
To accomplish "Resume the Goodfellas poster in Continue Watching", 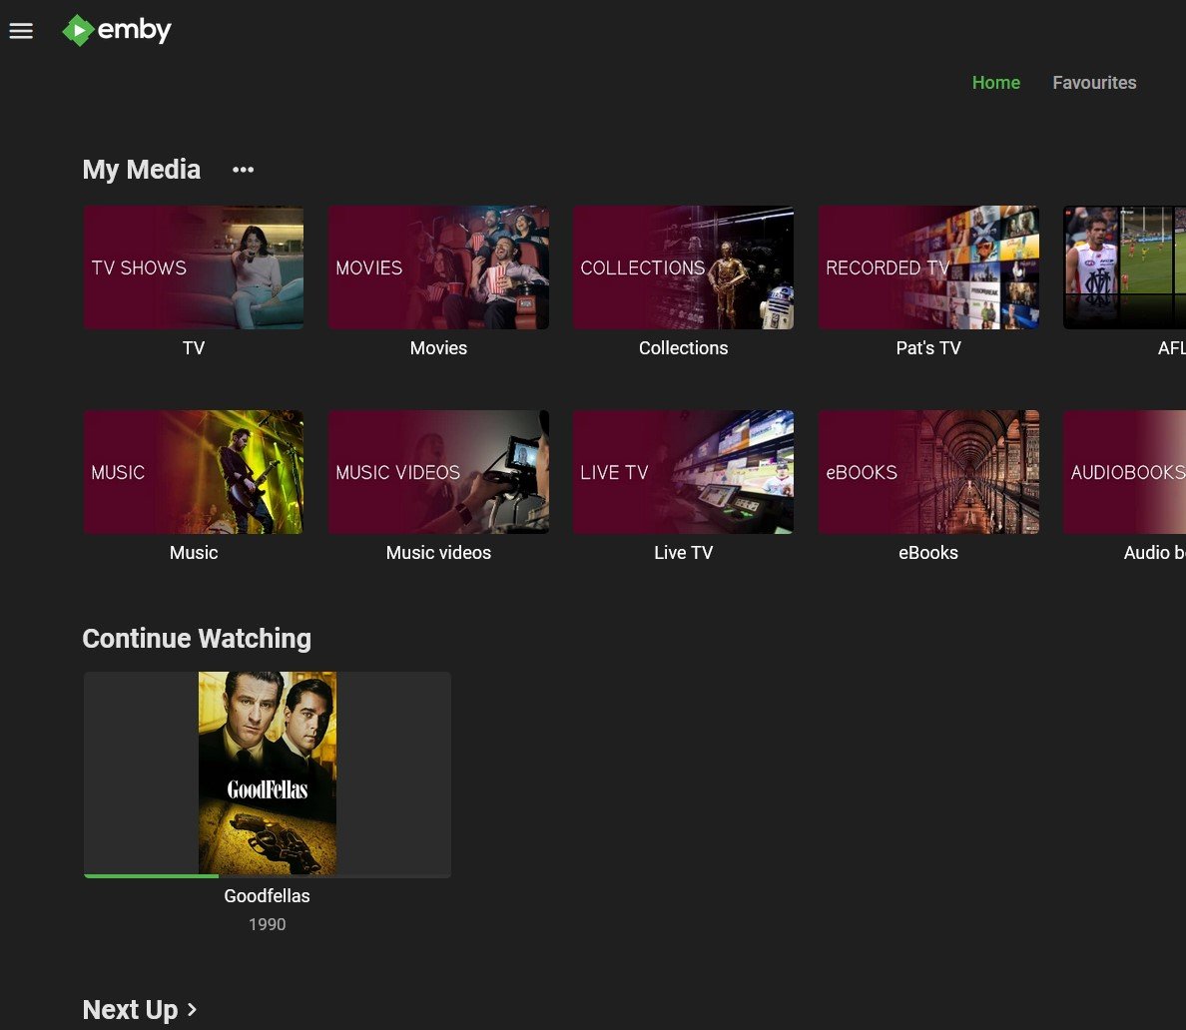I will pos(267,772).
